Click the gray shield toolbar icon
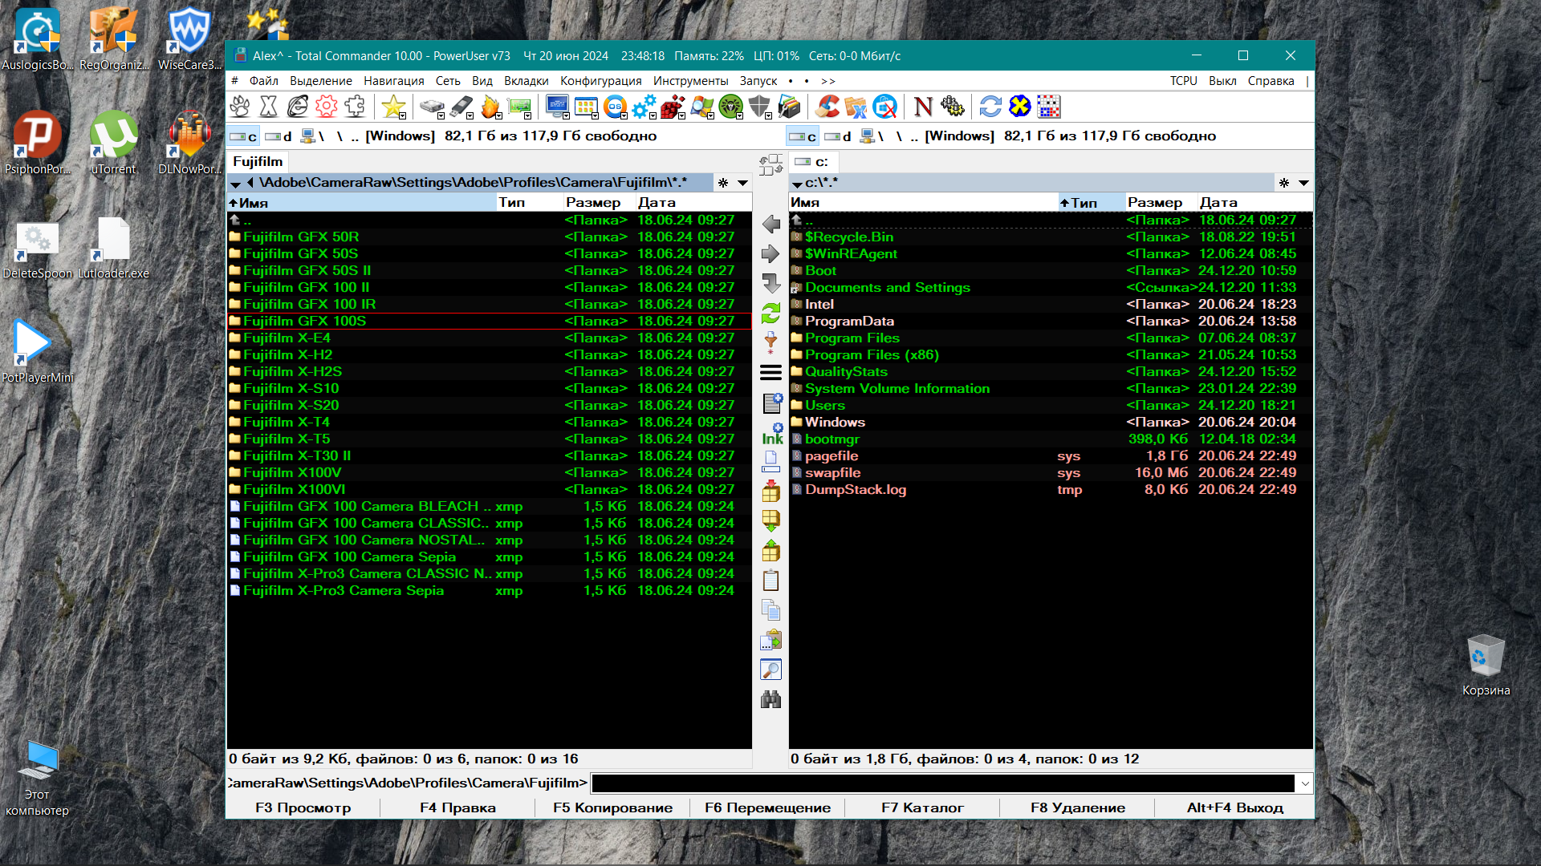This screenshot has height=866, width=1541. 759,107
